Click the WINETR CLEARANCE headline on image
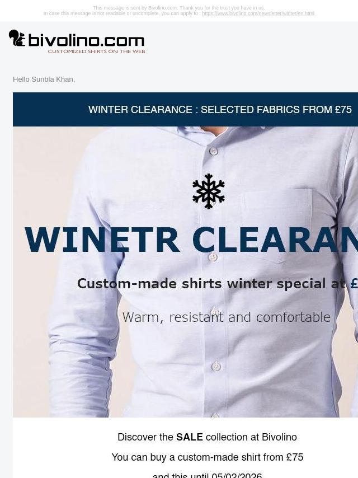This screenshot has height=478, width=358. click(191, 240)
